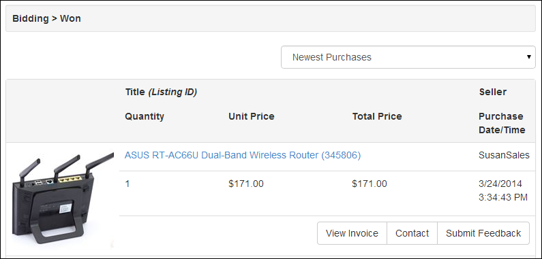
Task: Click the View Invoice button
Action: [x=352, y=233]
